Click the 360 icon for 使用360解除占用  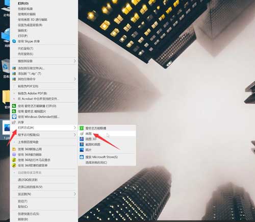pos(14,149)
